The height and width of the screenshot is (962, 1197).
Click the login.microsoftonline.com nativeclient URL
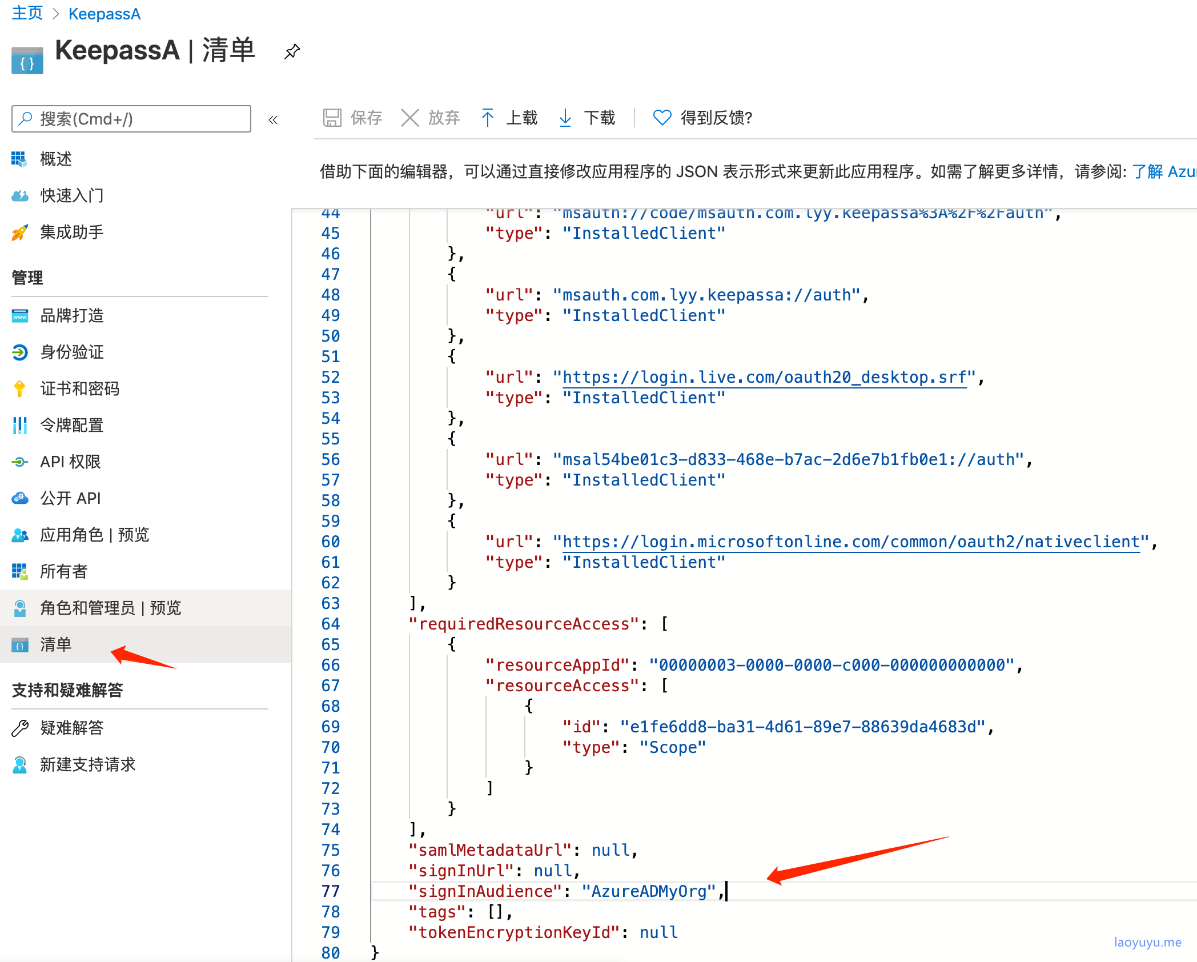tap(851, 542)
